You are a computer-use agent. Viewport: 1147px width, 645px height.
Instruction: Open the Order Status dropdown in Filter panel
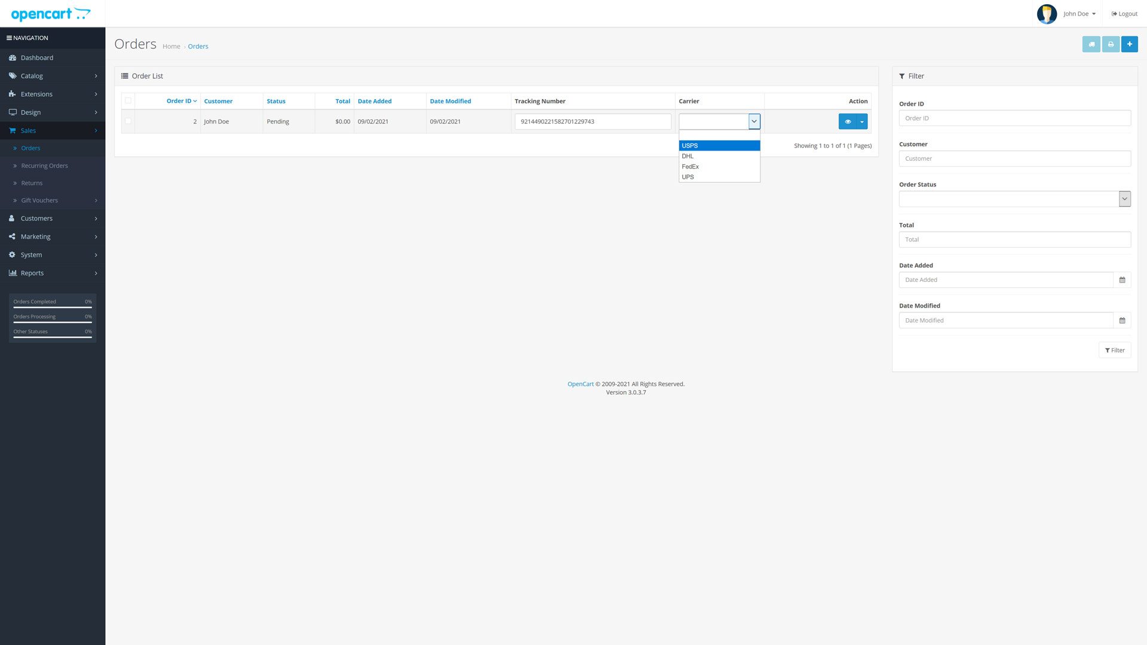1125,198
